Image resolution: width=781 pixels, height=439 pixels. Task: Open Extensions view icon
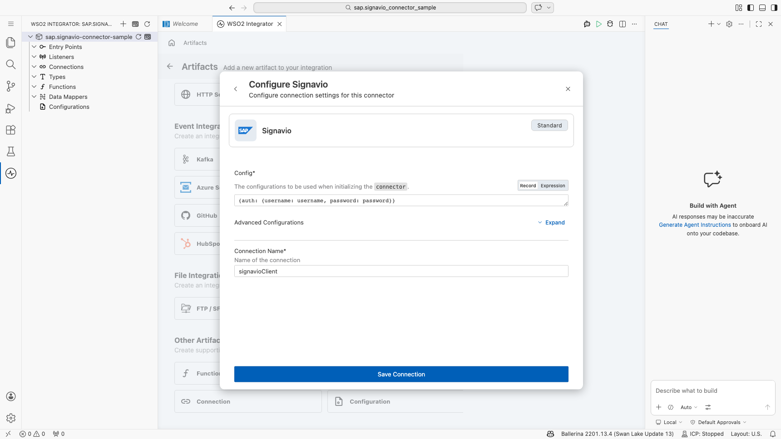coord(11,130)
